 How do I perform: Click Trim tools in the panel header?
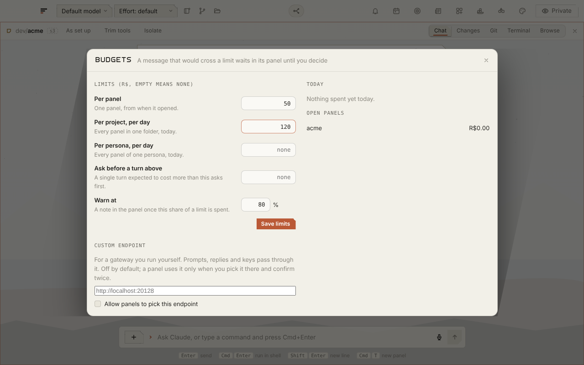117,31
